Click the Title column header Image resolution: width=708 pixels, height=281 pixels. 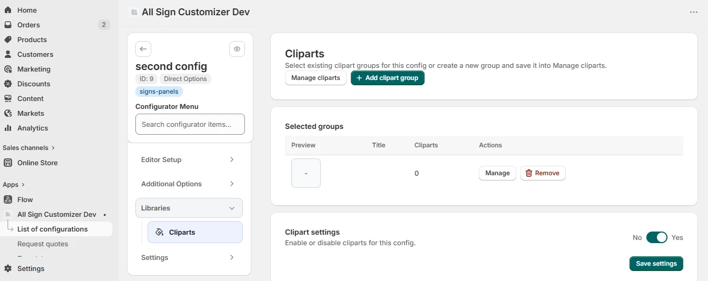(379, 145)
